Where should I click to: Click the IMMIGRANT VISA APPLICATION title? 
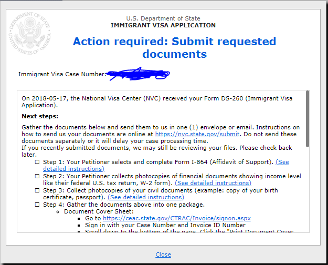[x=163, y=25]
